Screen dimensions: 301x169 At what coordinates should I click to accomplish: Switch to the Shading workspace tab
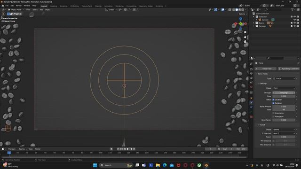click(98, 6)
